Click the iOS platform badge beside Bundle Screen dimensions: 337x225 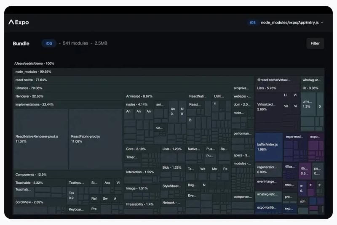click(49, 43)
